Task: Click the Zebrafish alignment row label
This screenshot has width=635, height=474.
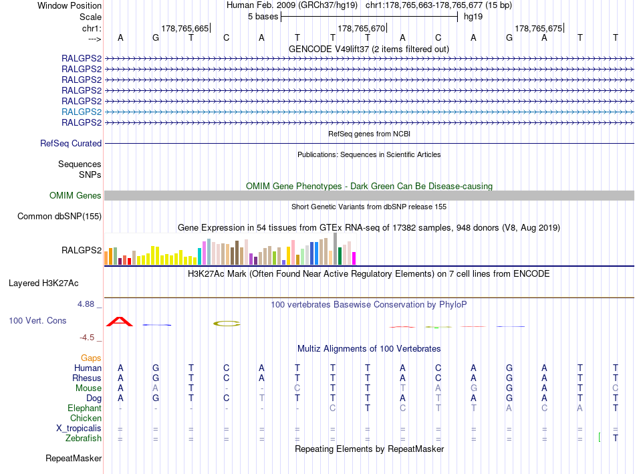Action: 84,439
